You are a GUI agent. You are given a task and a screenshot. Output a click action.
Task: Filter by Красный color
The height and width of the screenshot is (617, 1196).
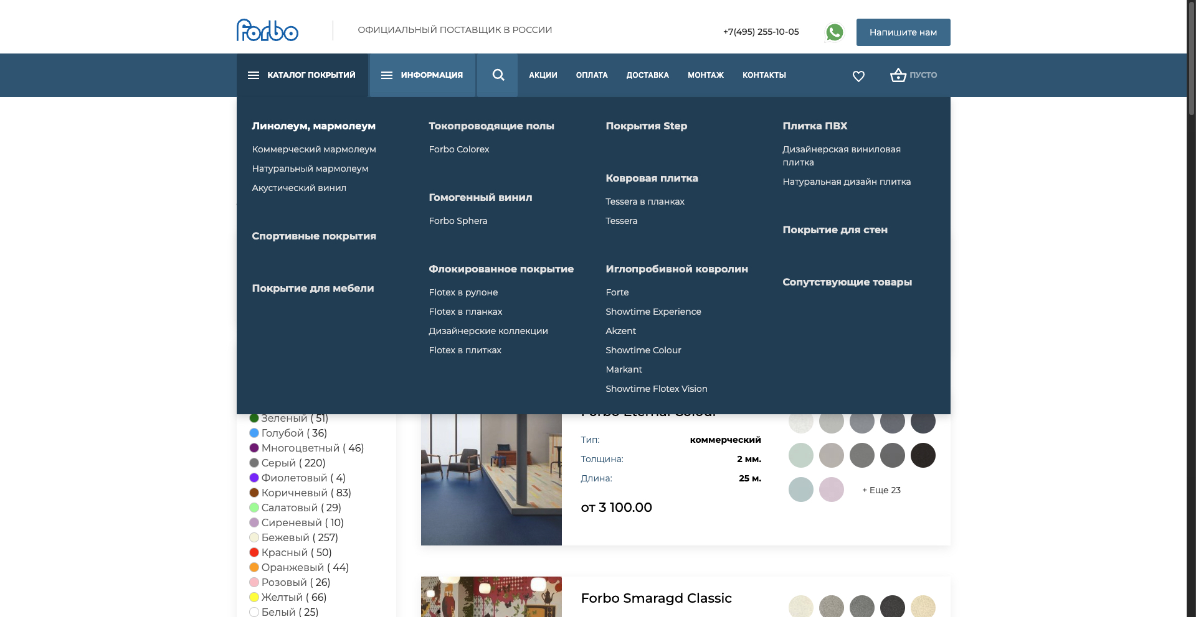click(290, 552)
